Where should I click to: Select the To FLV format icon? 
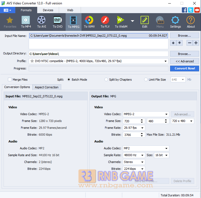105,22
